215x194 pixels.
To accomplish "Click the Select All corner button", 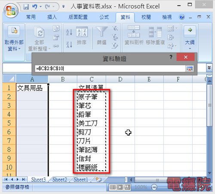I will coord(9,79).
